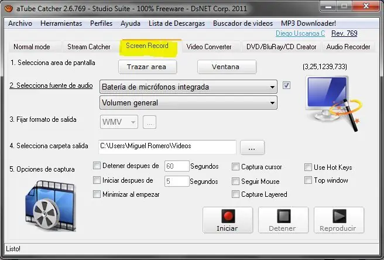Click the 5 Segundos input field
Screen dimensions: 384x260
click(x=177, y=182)
